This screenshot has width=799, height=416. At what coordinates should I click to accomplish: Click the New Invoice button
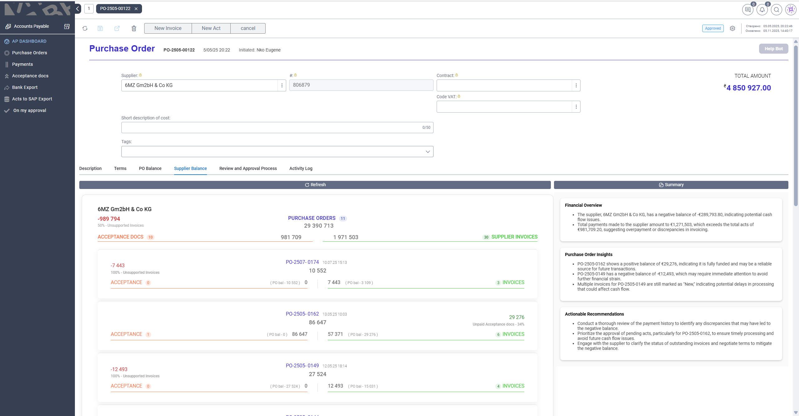pos(168,28)
